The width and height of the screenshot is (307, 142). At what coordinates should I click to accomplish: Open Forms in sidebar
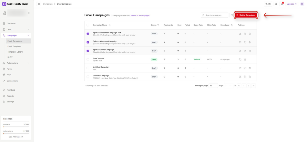9,69
